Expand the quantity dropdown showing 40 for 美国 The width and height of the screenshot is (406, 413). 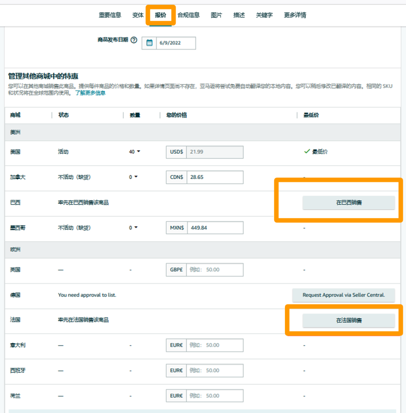pos(135,152)
